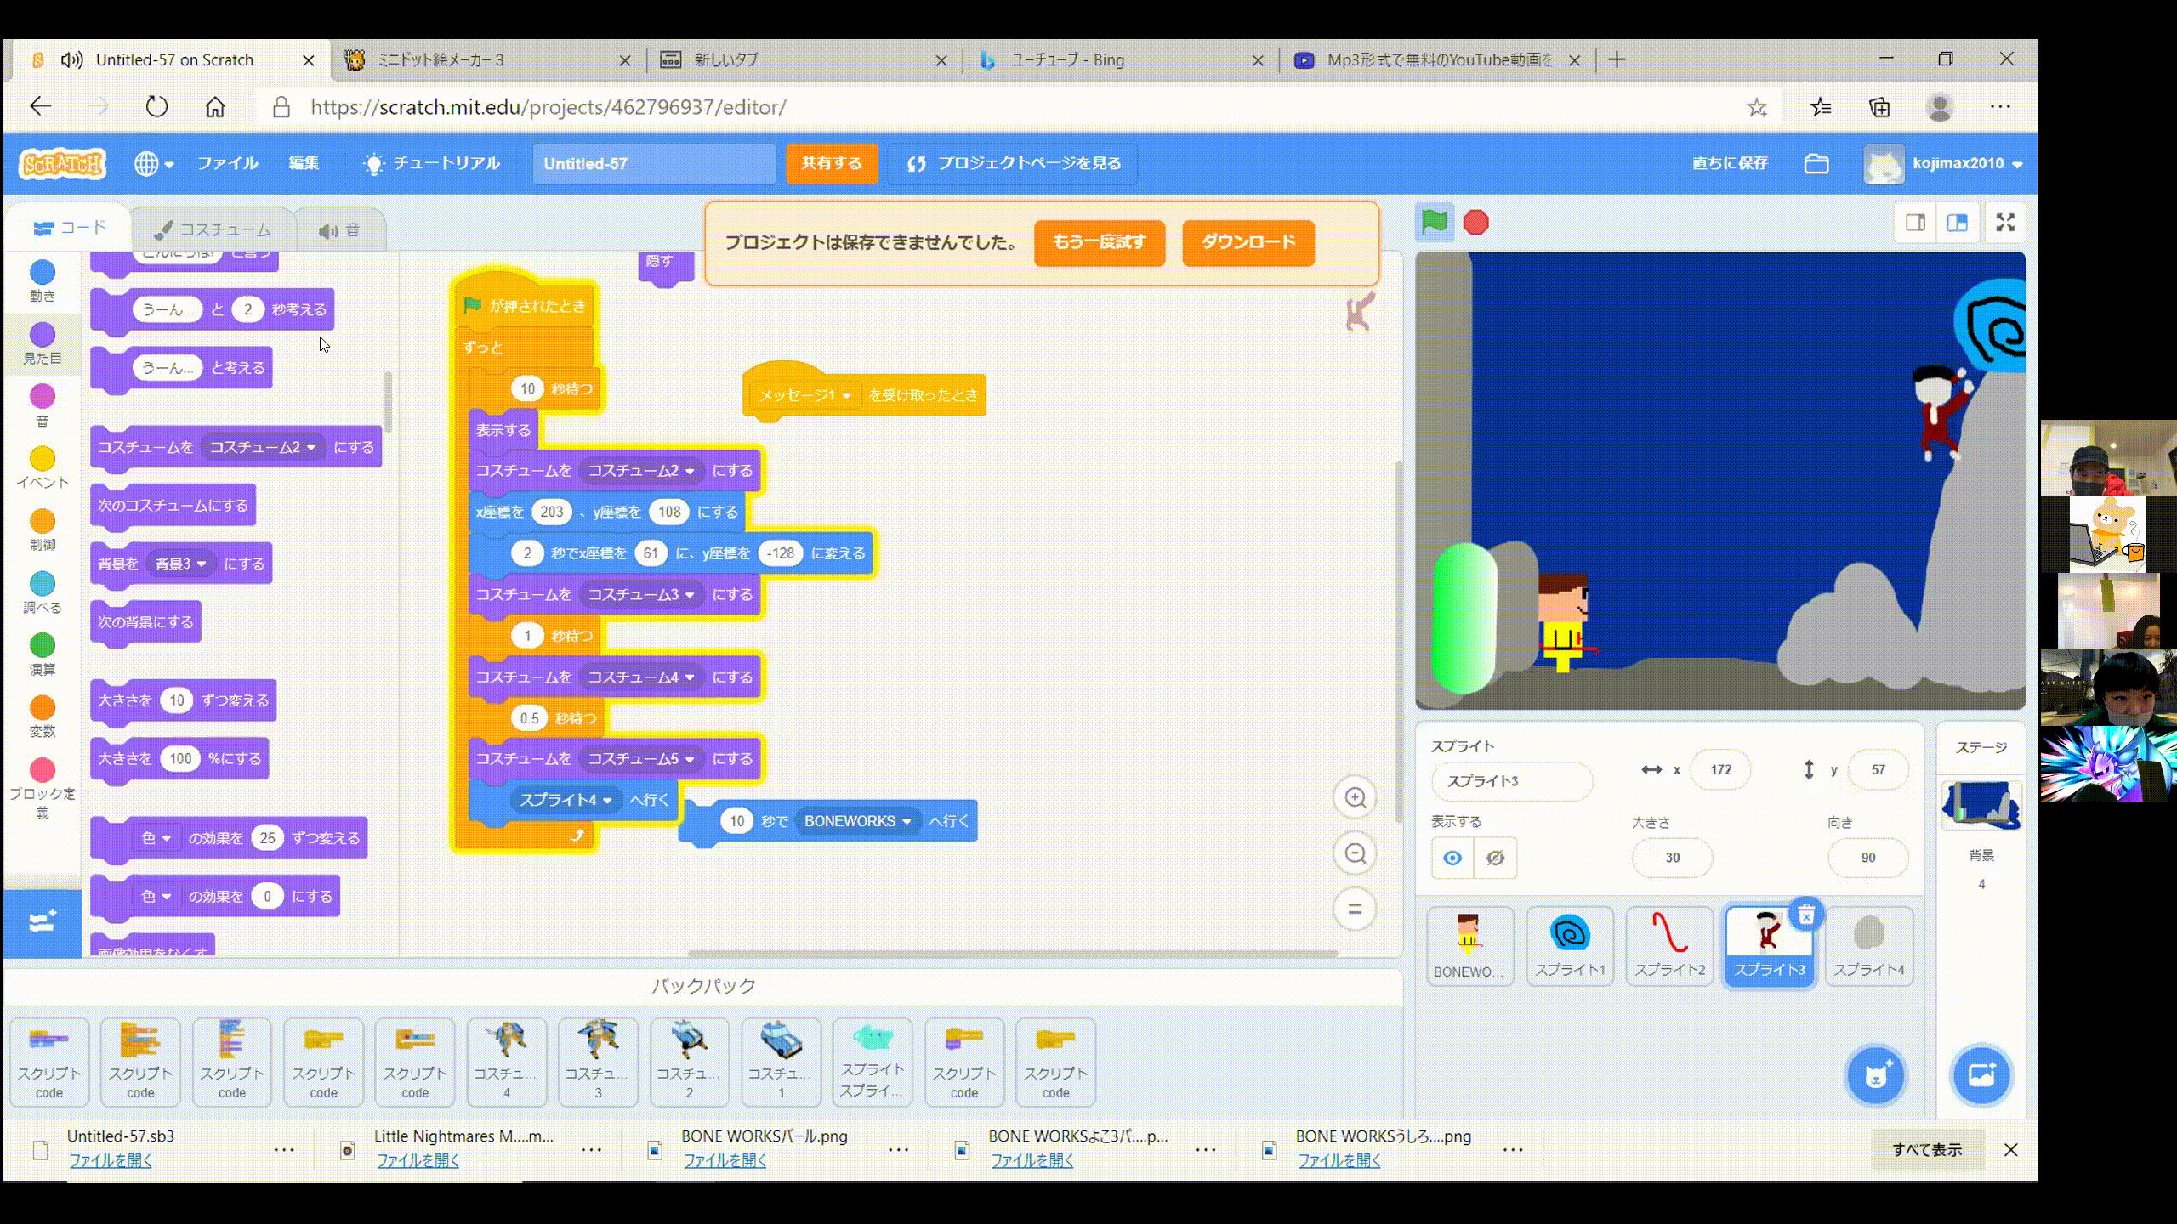Screen dimensions: 2177x1224
Task: Open the My Stuff folder icon
Action: (x=1816, y=163)
